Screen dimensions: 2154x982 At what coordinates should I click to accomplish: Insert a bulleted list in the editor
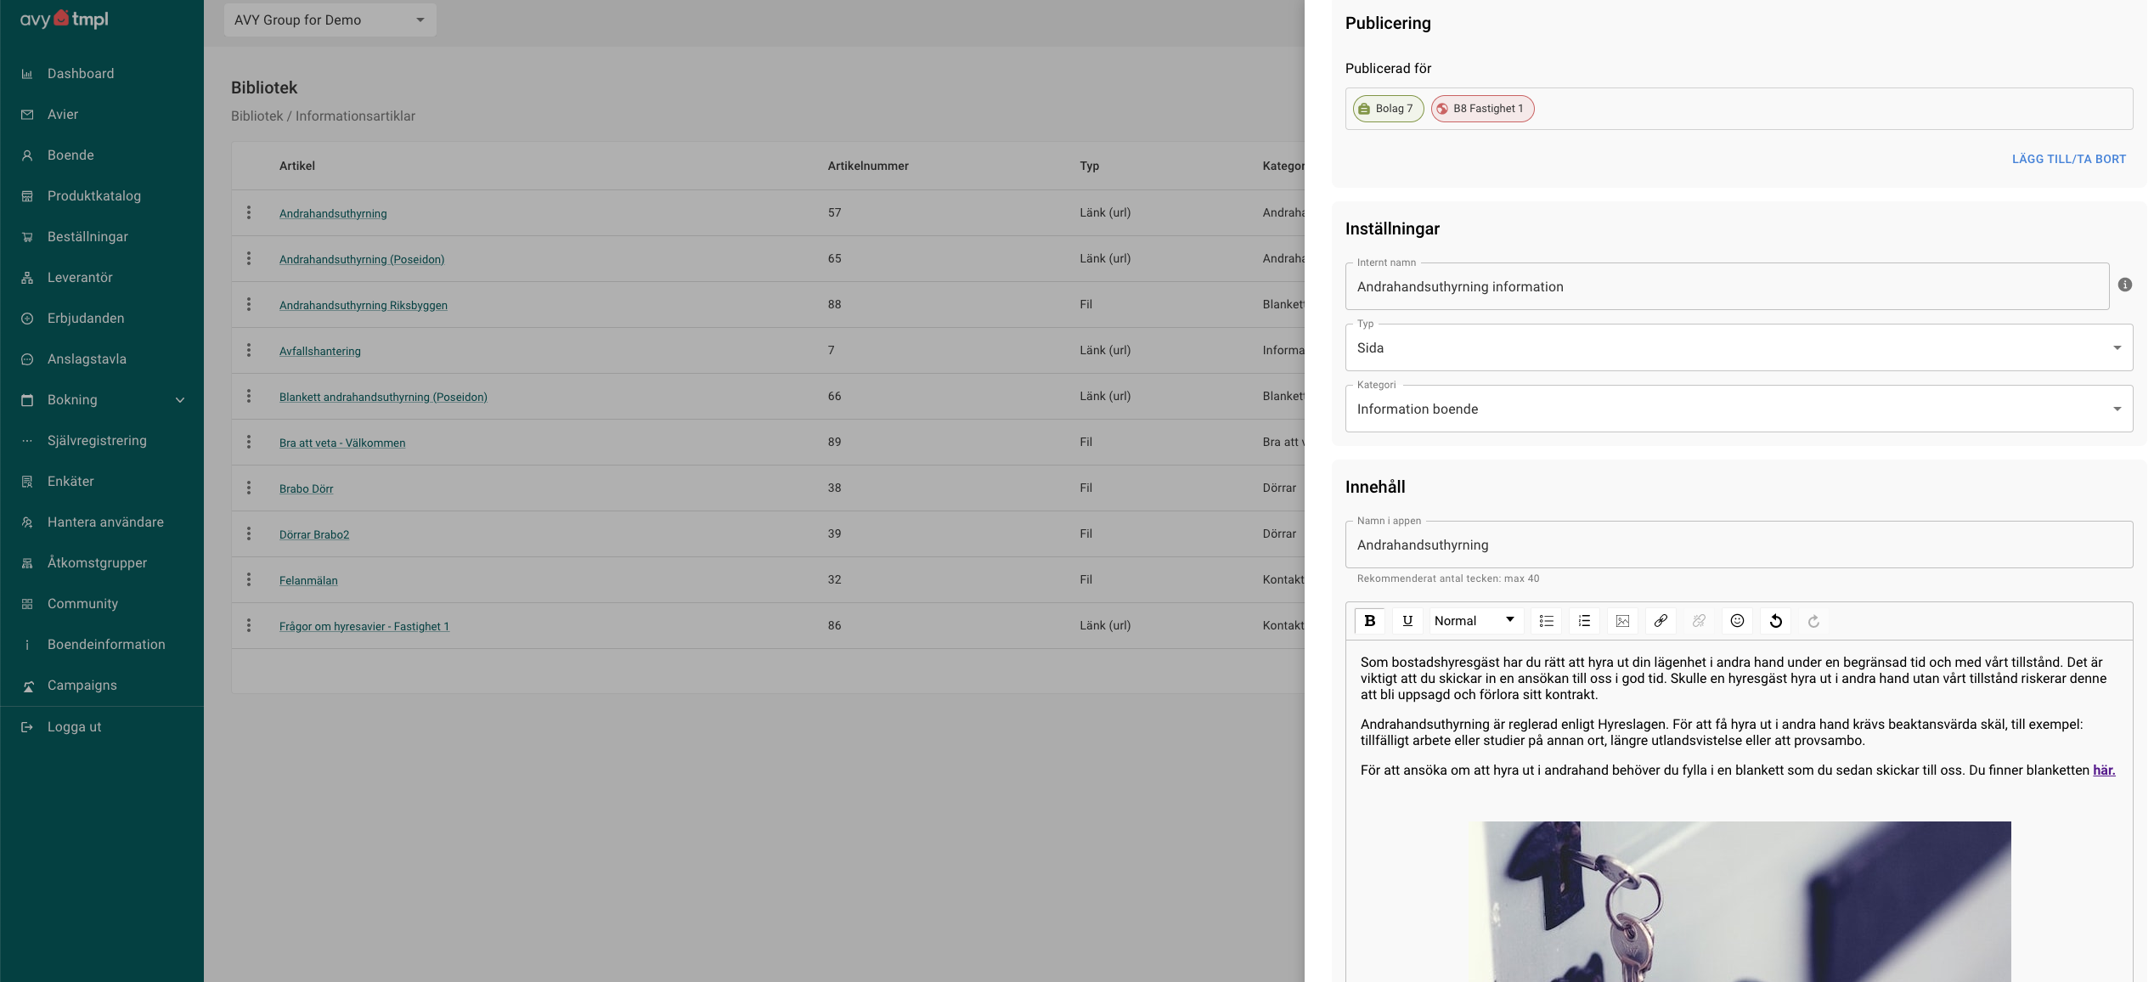point(1546,621)
